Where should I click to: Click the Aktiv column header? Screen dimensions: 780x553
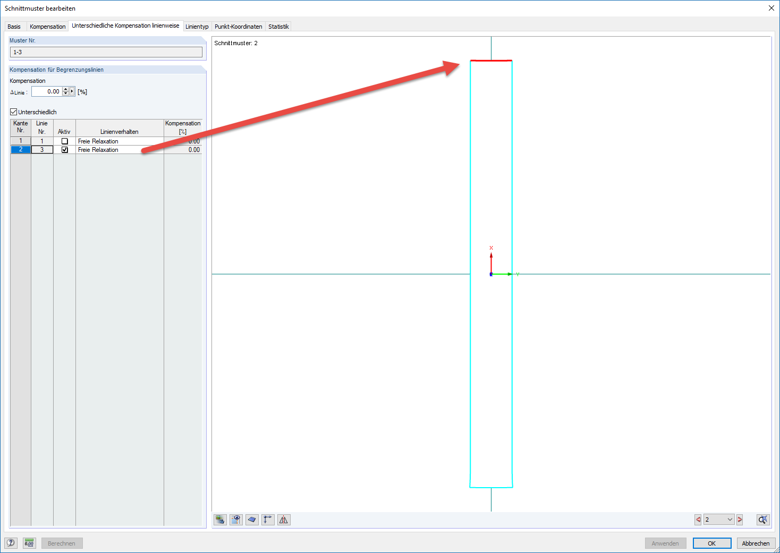[64, 128]
